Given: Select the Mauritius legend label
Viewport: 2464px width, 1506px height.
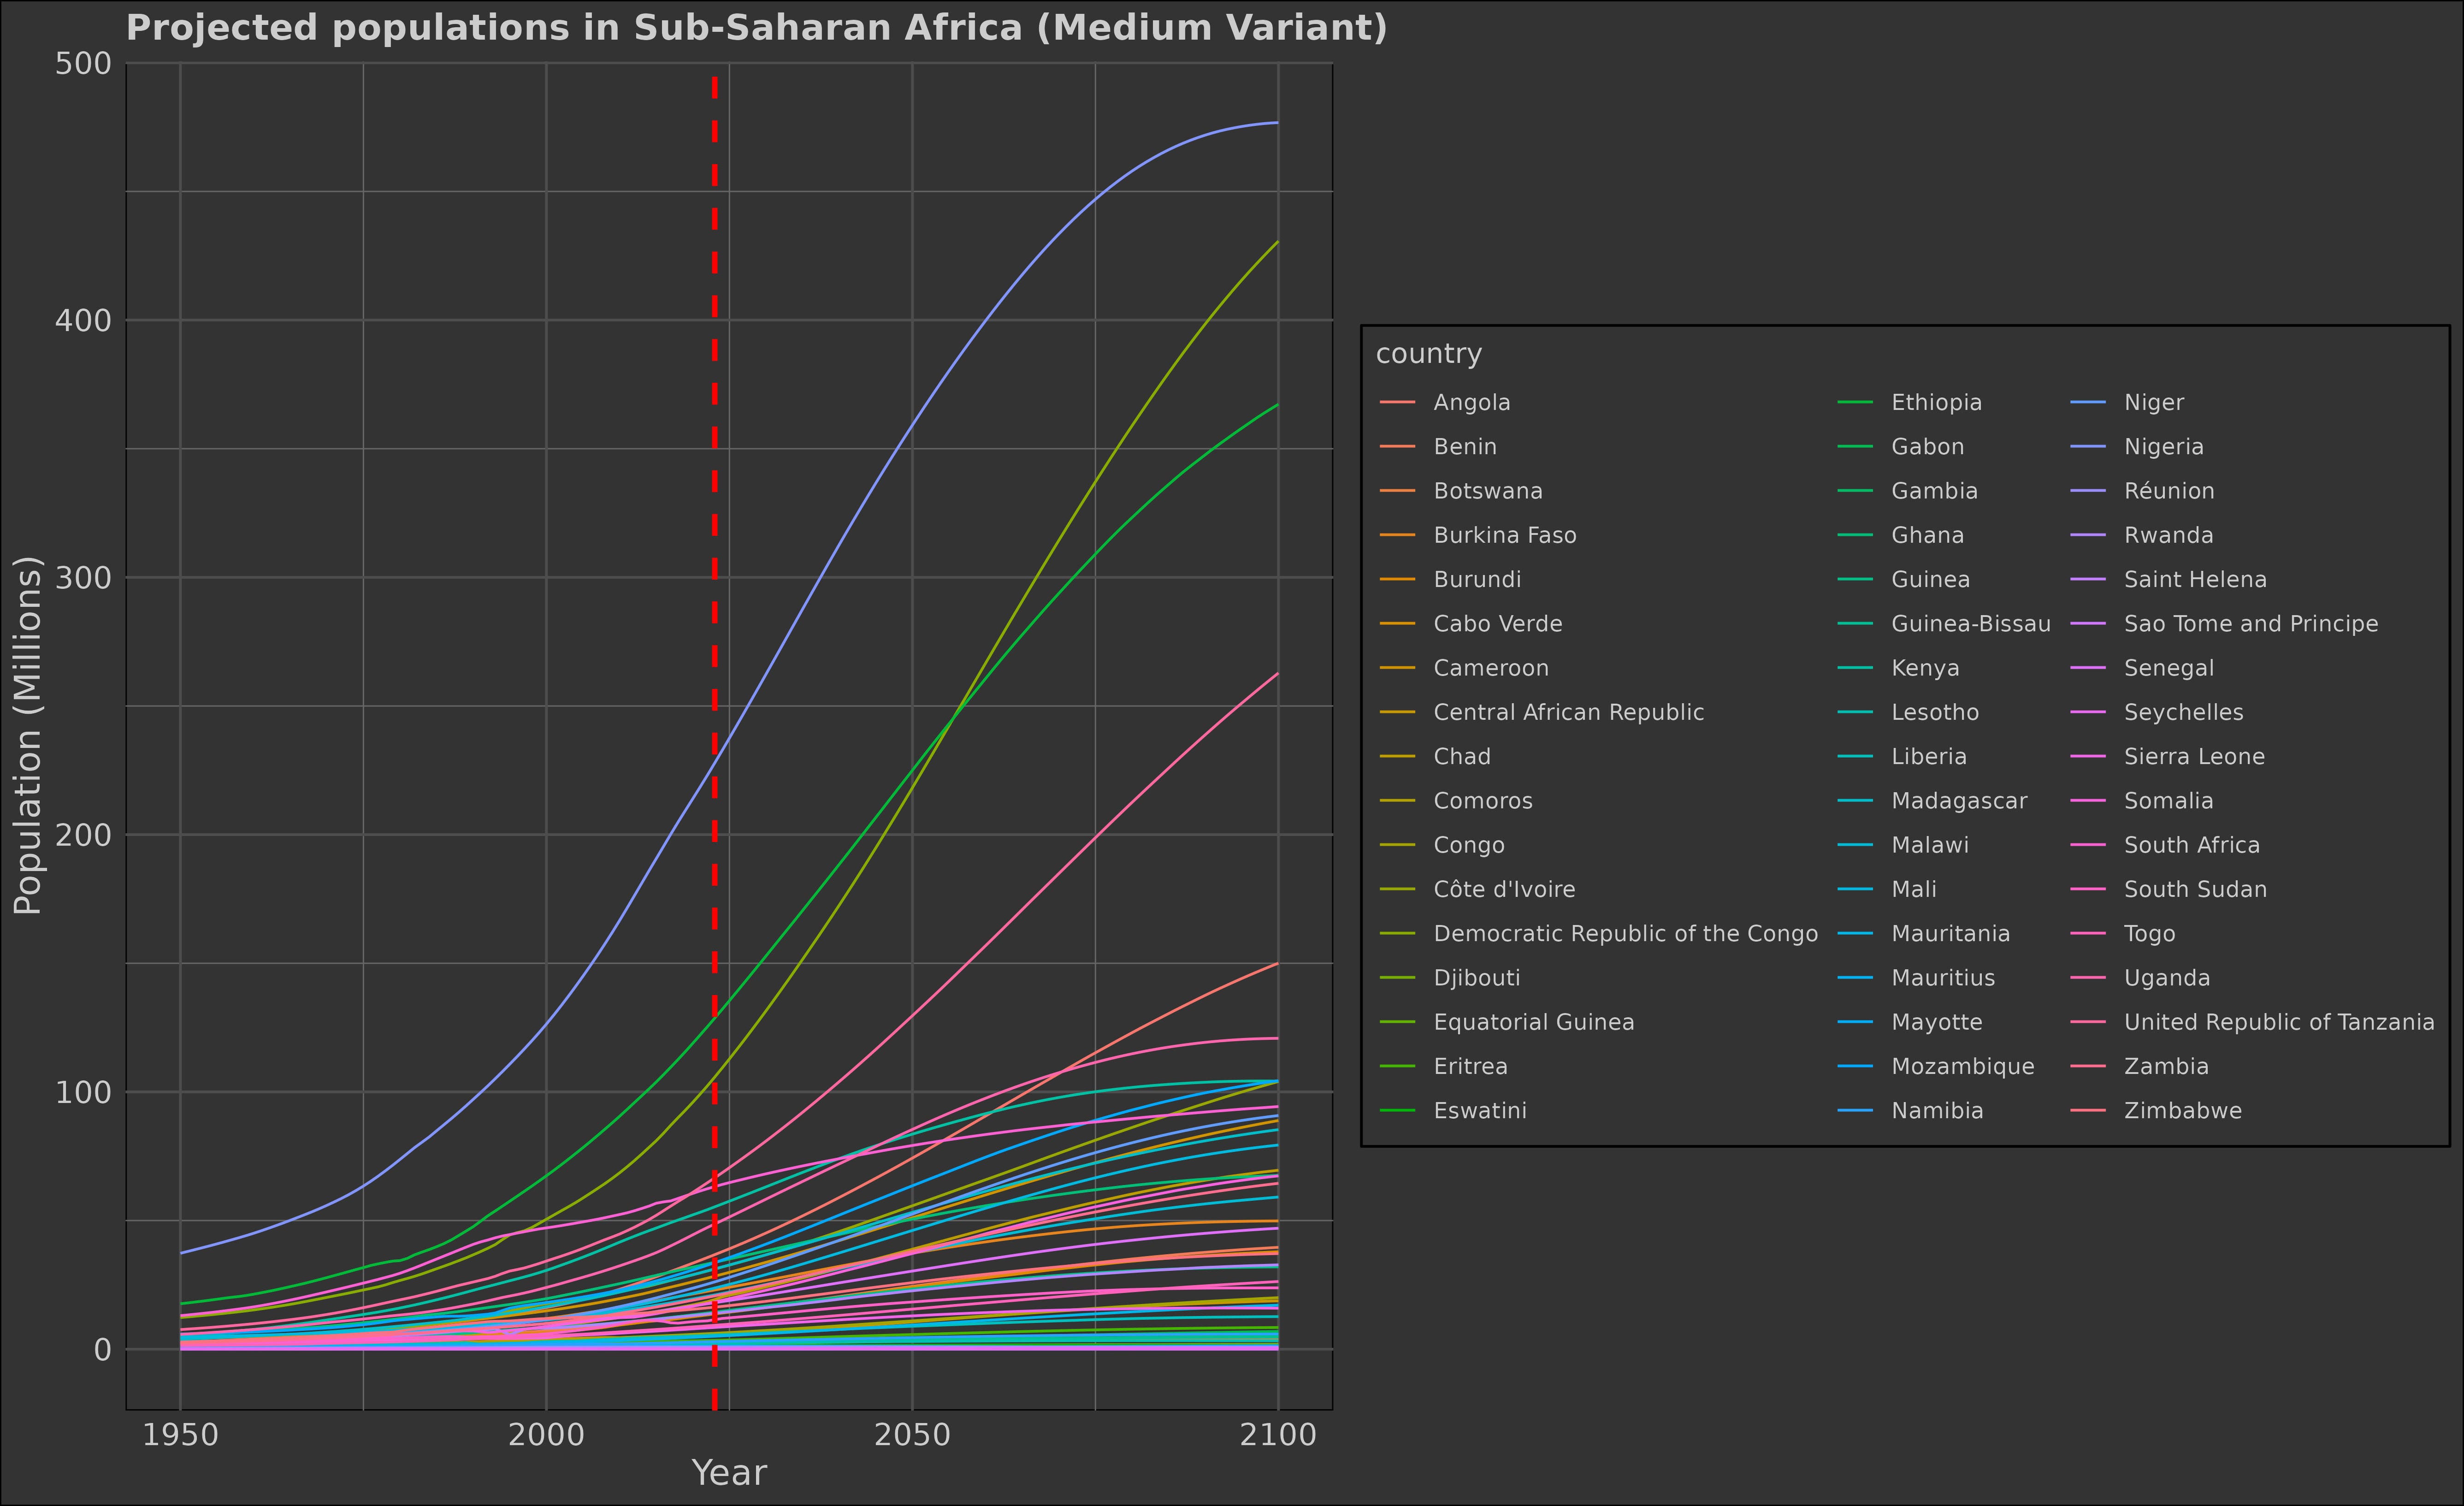Looking at the screenshot, I should (x=1943, y=978).
